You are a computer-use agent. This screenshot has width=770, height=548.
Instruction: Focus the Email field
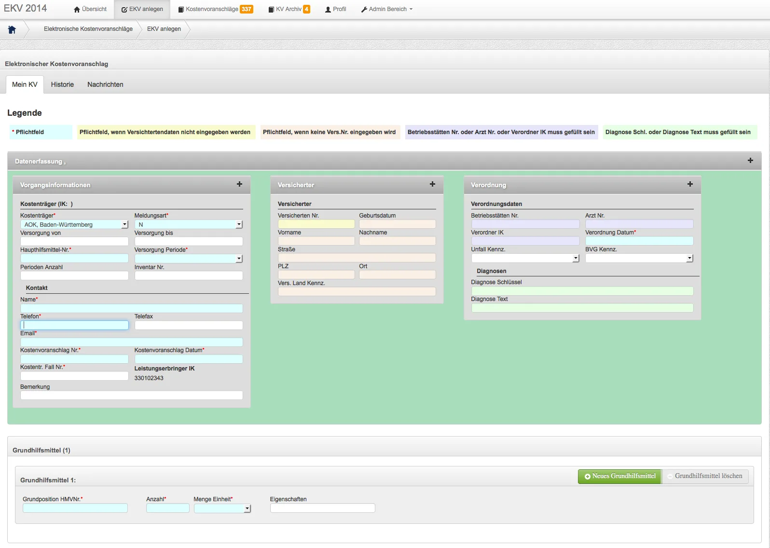[x=131, y=342]
